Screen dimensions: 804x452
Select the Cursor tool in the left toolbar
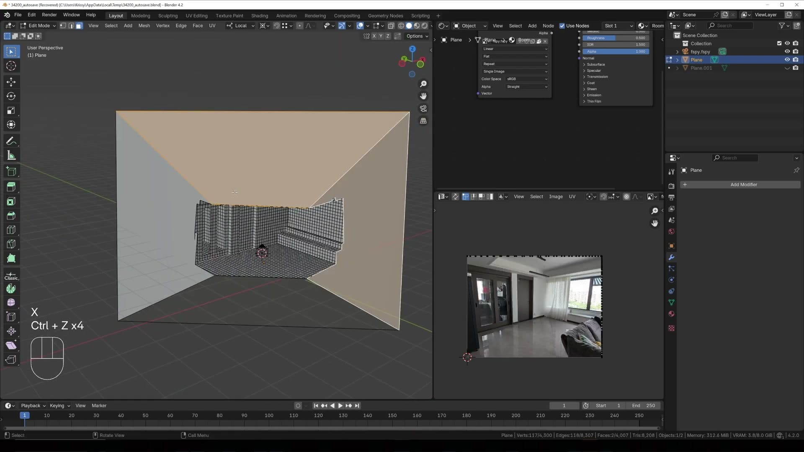click(x=11, y=66)
